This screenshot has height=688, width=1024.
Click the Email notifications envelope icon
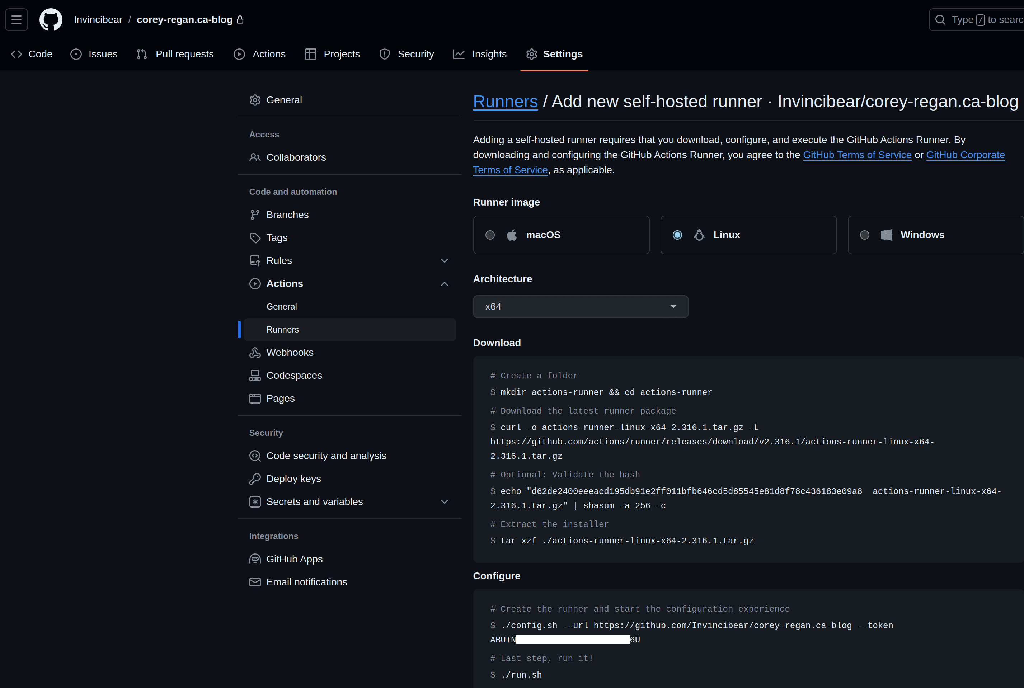(x=255, y=582)
